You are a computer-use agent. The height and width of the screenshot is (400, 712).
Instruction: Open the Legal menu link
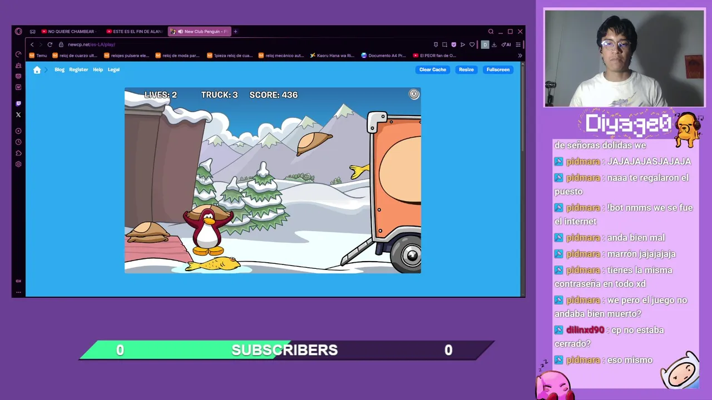coord(113,69)
